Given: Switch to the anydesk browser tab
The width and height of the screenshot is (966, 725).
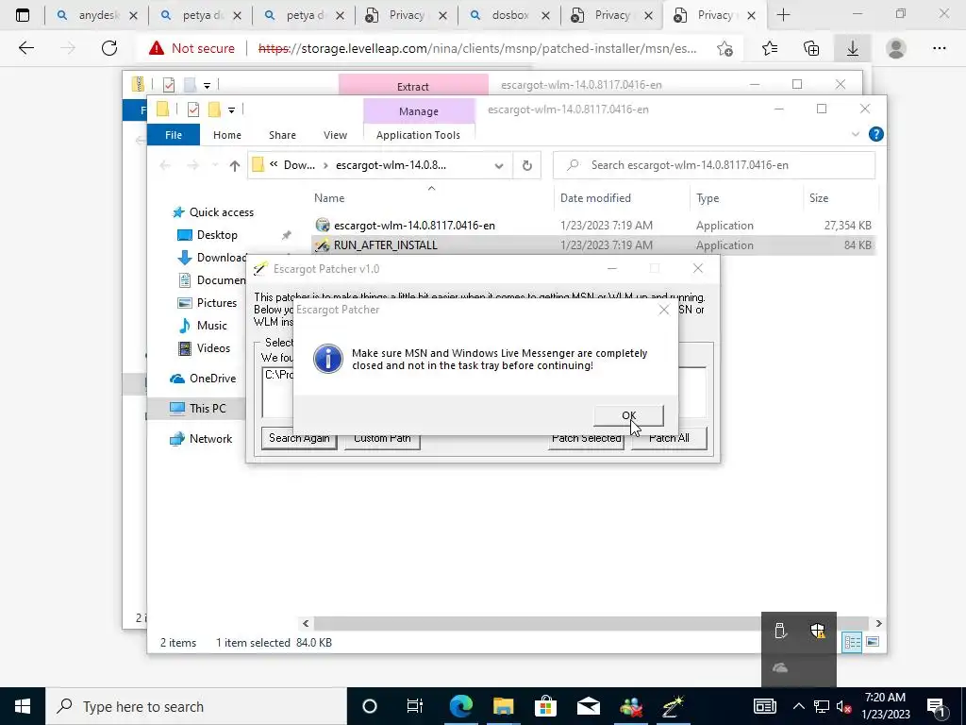Looking at the screenshot, I should point(97,15).
